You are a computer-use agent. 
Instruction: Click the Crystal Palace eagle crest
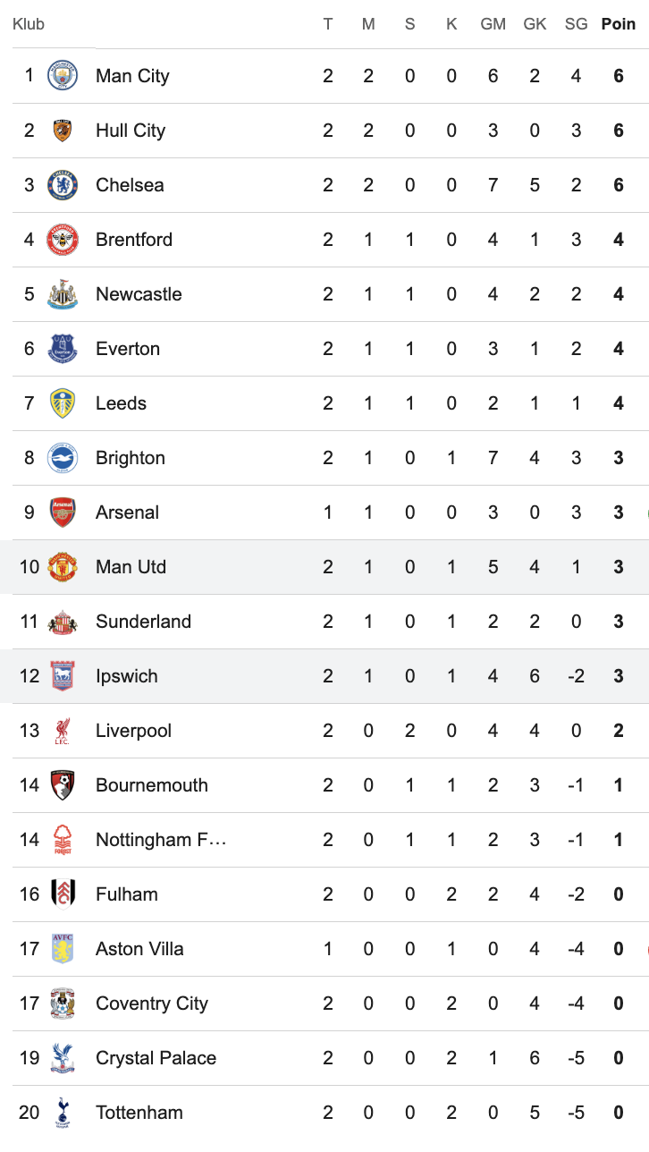coord(63,1058)
